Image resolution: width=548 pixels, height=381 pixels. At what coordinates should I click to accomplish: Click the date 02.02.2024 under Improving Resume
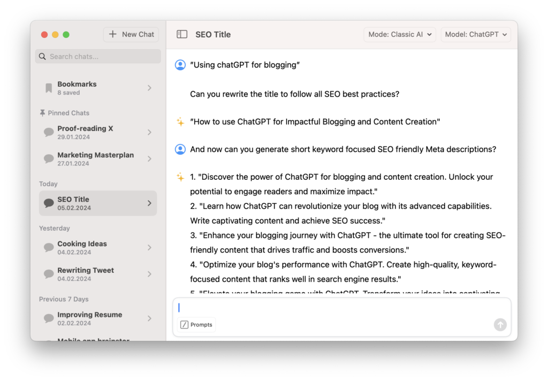pyautogui.click(x=74, y=323)
